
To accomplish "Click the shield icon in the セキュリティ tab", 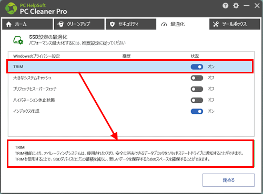I will [112, 24].
